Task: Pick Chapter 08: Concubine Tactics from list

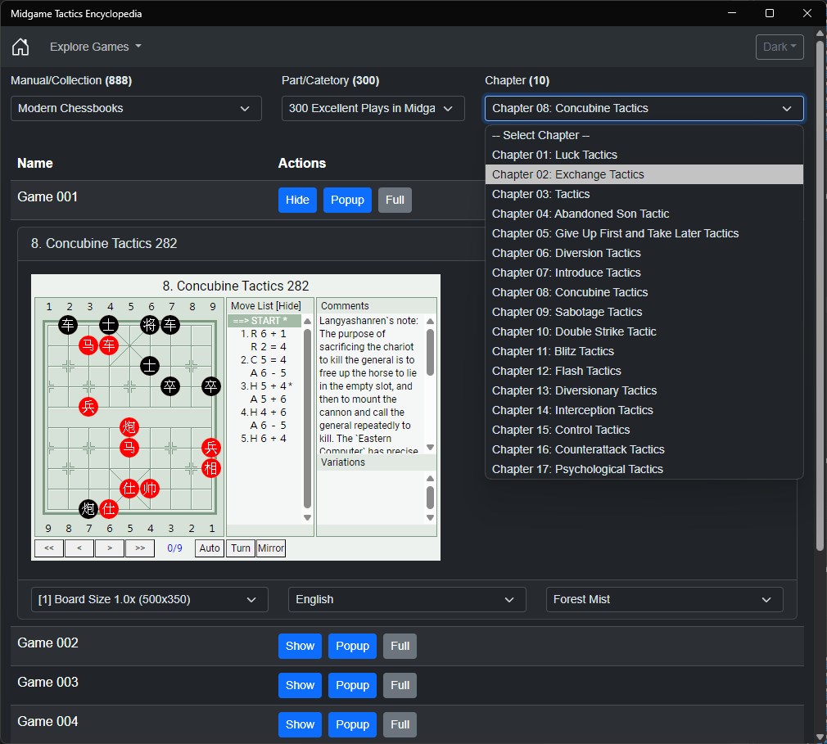Action: click(644, 293)
